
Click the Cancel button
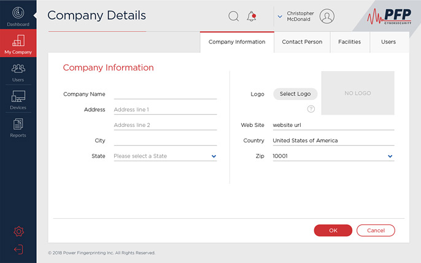point(376,231)
